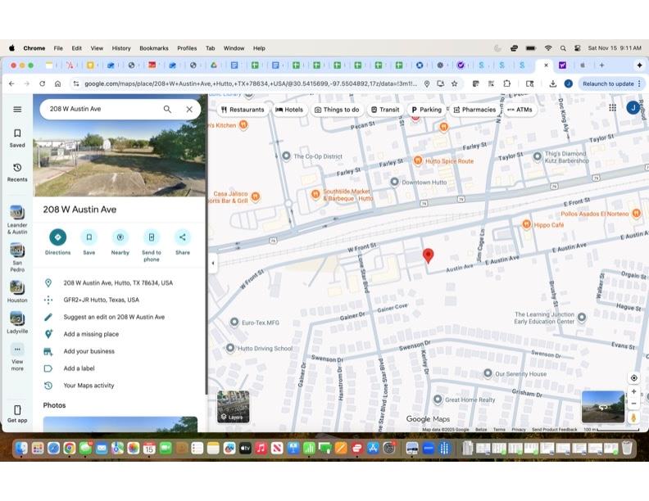Click Suggest an edit on 208 W Austin Ave
Image resolution: width=649 pixels, height=501 pixels.
(114, 317)
